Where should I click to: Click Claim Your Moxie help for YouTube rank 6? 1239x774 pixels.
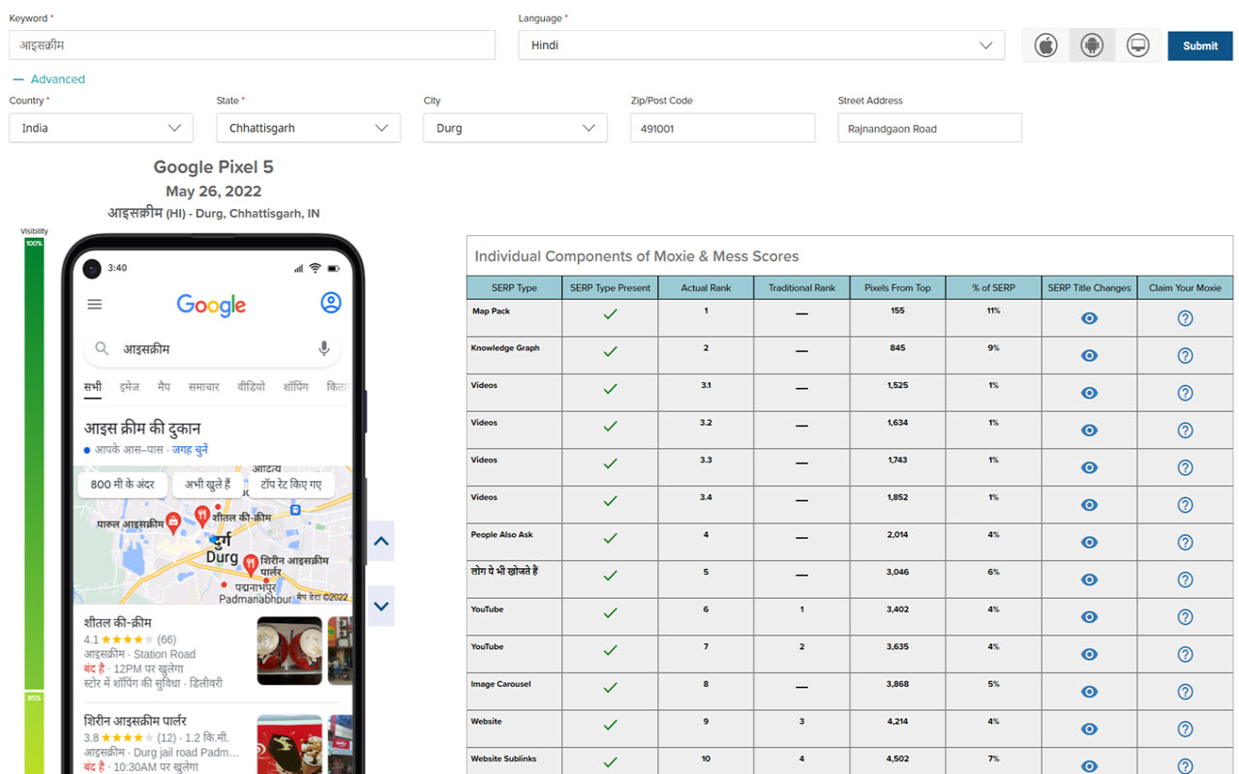(1185, 617)
